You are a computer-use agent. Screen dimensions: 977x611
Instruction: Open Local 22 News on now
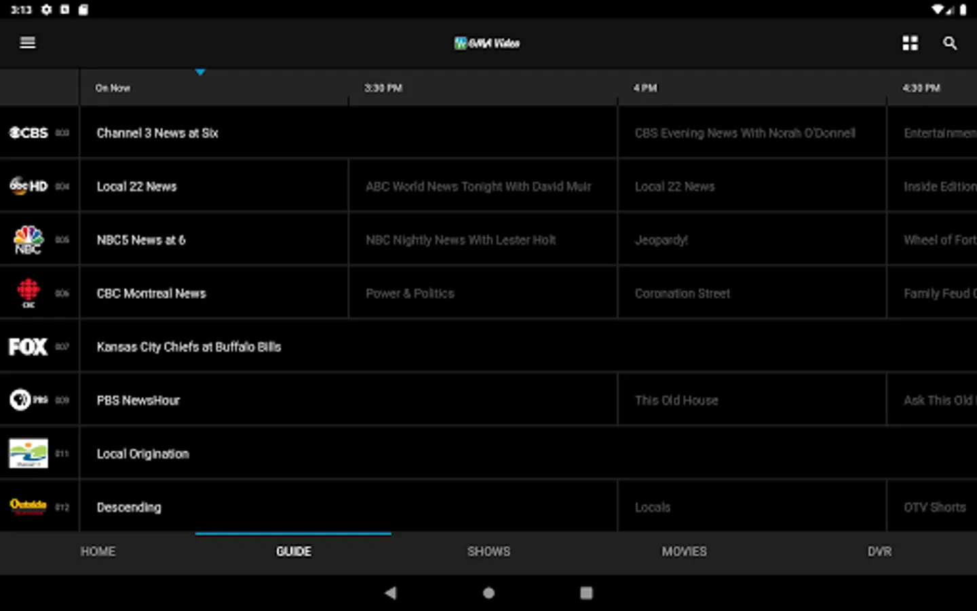coord(214,186)
